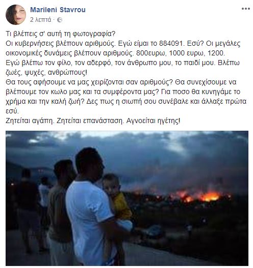Click the first name "Marileni" in the header

(x=43, y=10)
